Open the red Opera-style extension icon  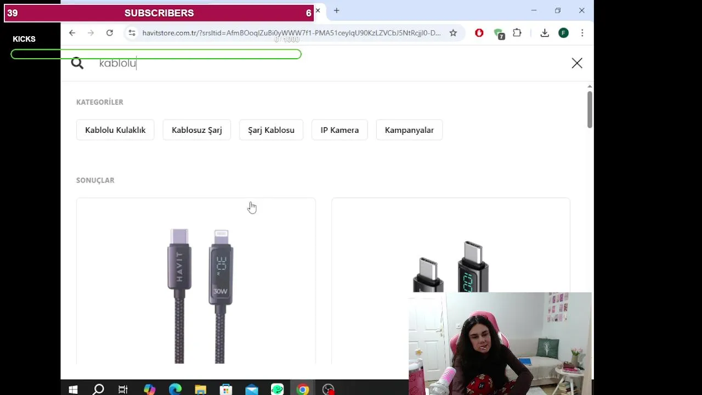pos(479,33)
